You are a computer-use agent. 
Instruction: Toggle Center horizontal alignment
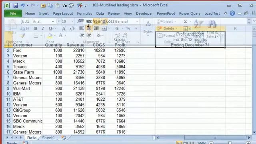(x=89, y=29)
